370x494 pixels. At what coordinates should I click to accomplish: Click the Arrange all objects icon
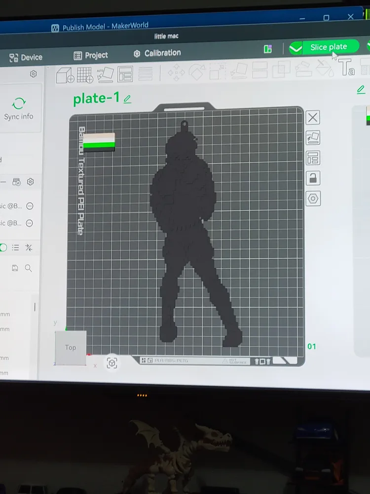pos(125,74)
